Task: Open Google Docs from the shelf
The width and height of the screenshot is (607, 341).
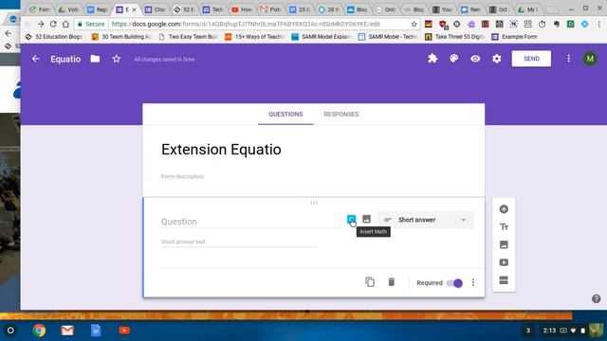Action: [96, 331]
